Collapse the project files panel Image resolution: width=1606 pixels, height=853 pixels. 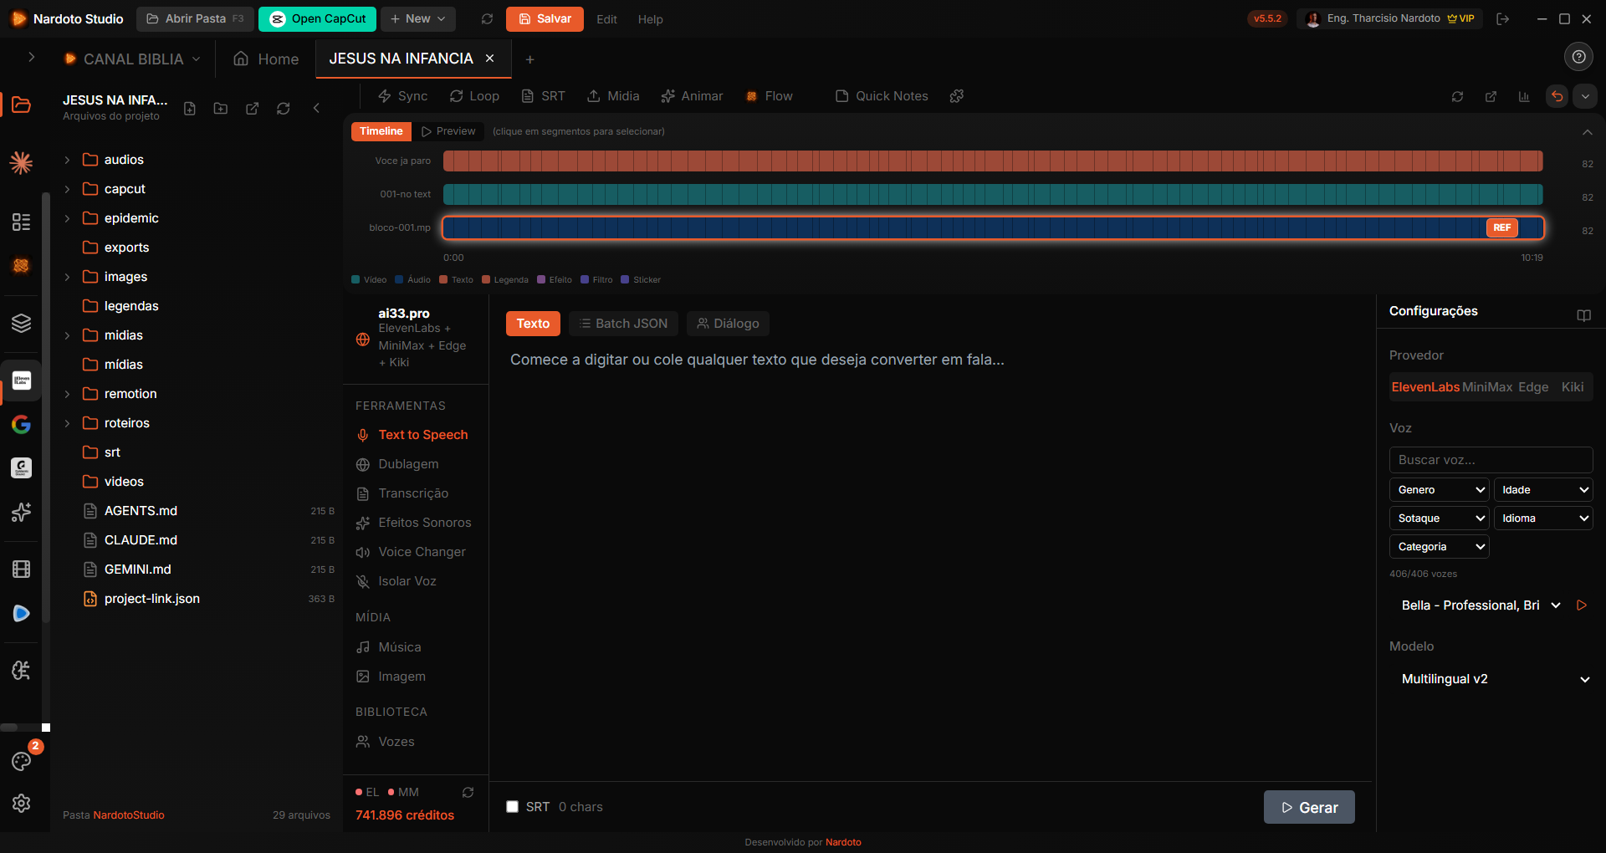coord(316,108)
